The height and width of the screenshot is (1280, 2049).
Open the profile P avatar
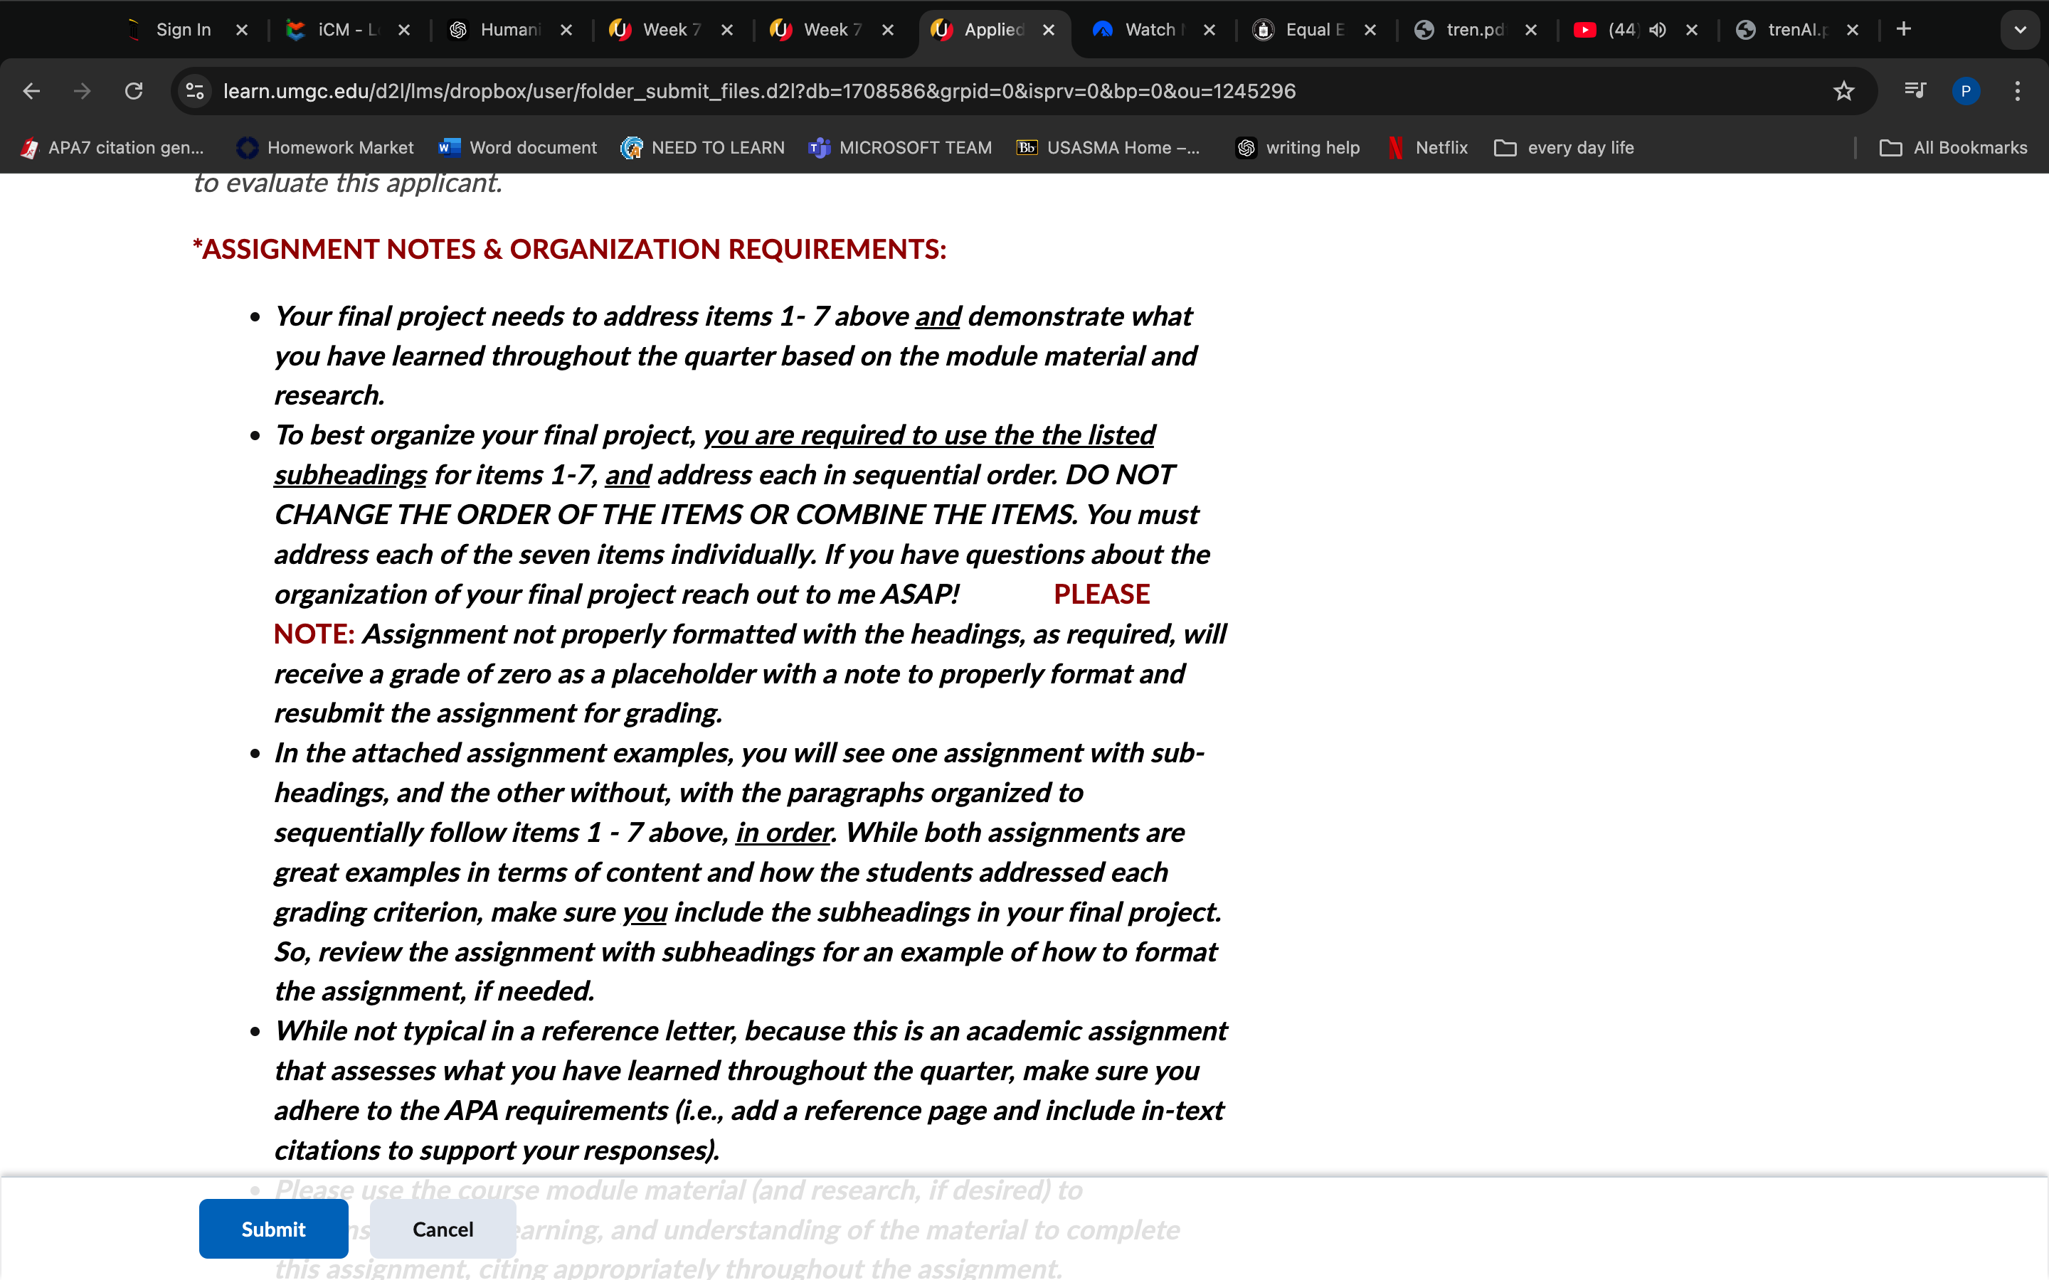(1965, 92)
